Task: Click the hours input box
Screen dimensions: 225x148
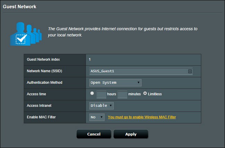Action: point(101,94)
